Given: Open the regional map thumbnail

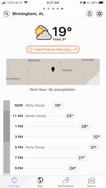Looking at the screenshot, I should [x=53, y=72].
